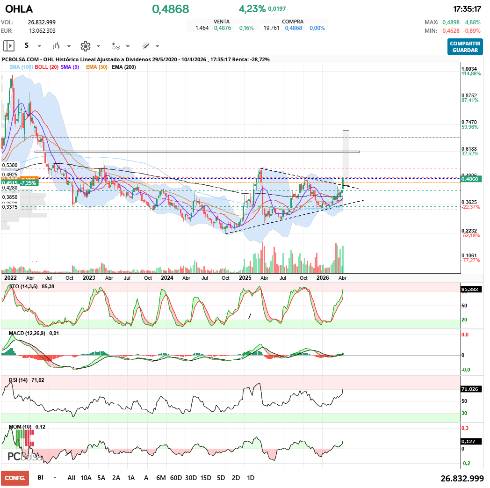490x488 pixels.
Task: Click the 2024 year marker on time axis
Action: click(167, 277)
